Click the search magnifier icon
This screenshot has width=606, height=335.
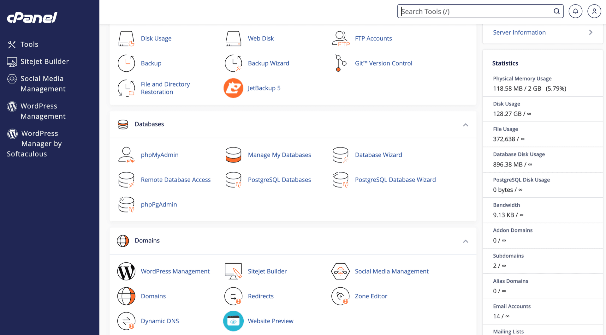tap(557, 11)
